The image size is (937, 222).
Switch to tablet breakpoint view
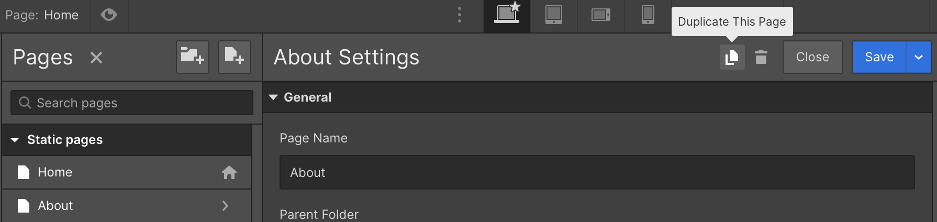click(x=554, y=16)
